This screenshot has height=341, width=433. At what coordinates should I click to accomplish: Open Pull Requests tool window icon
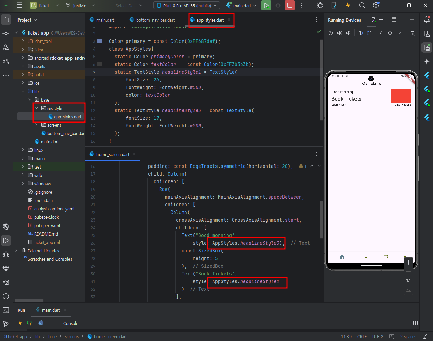tap(6, 61)
